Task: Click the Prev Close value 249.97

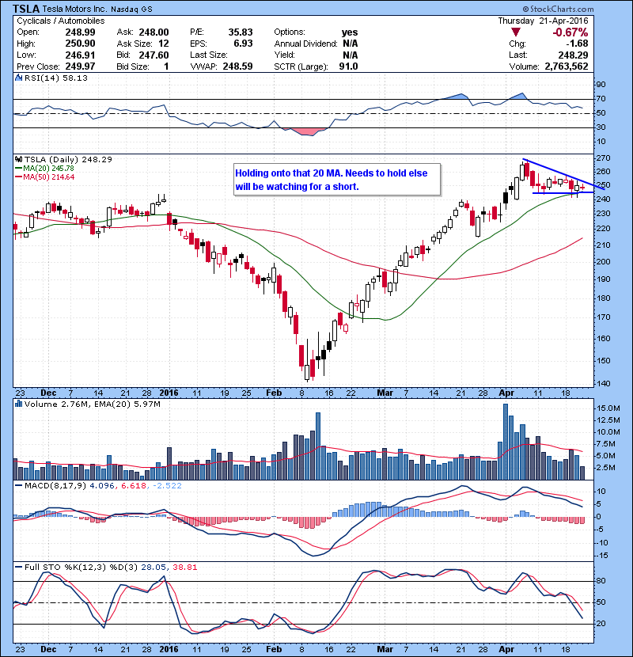Action: 80,66
